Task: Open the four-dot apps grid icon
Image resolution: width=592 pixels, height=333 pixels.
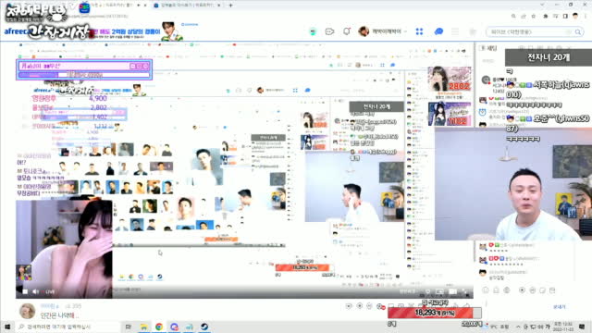Action: [x=419, y=31]
